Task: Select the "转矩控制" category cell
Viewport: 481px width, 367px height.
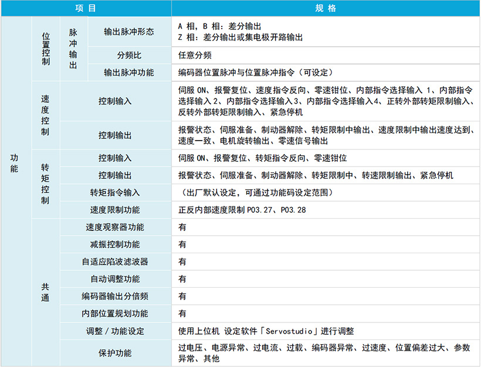Action: click(46, 183)
